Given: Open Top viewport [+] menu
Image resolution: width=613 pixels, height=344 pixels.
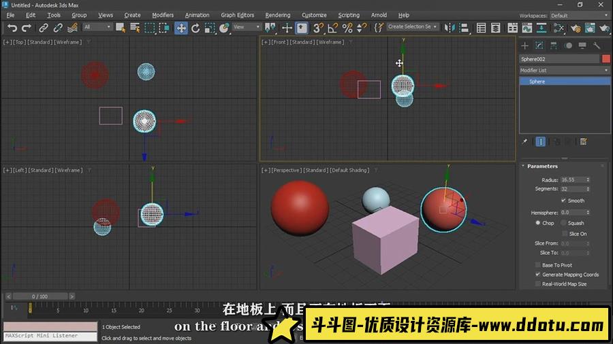Looking at the screenshot, I should click(x=7, y=42).
